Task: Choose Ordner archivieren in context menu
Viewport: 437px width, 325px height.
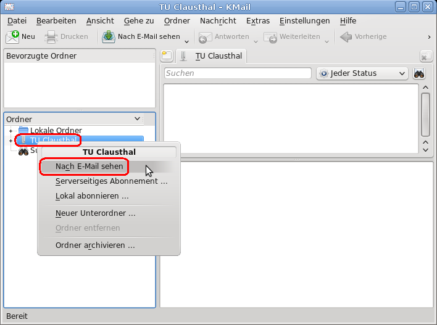Action: [x=109, y=245]
